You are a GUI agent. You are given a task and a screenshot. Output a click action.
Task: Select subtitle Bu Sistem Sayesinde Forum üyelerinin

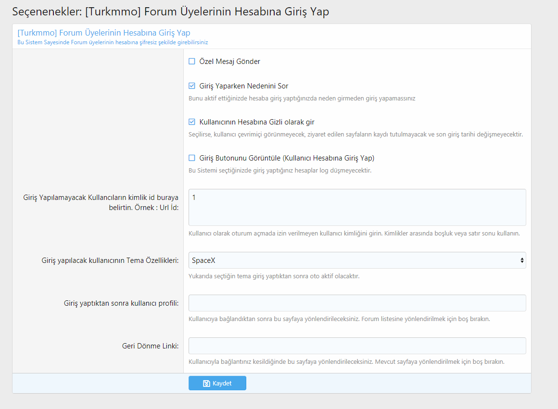113,42
